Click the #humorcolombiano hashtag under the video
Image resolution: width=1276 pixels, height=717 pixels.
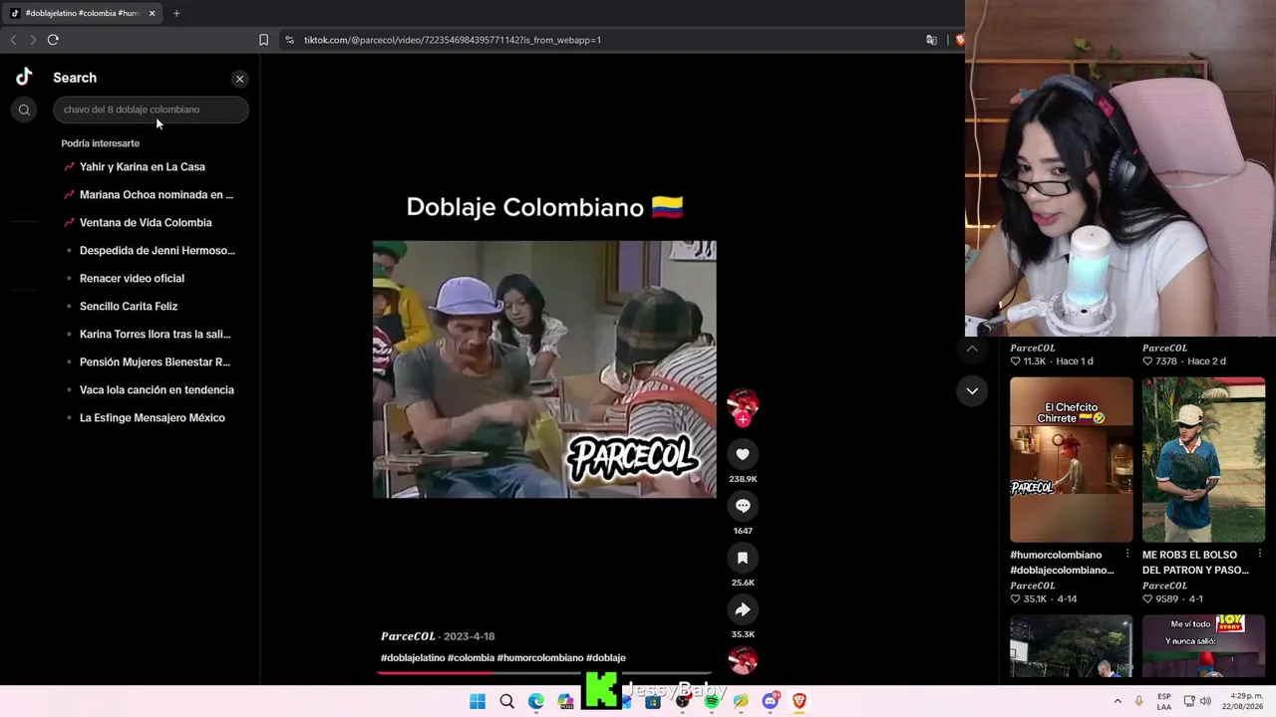540,658
